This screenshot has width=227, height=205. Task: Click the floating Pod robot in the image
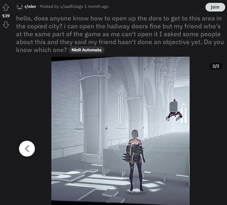point(174,110)
